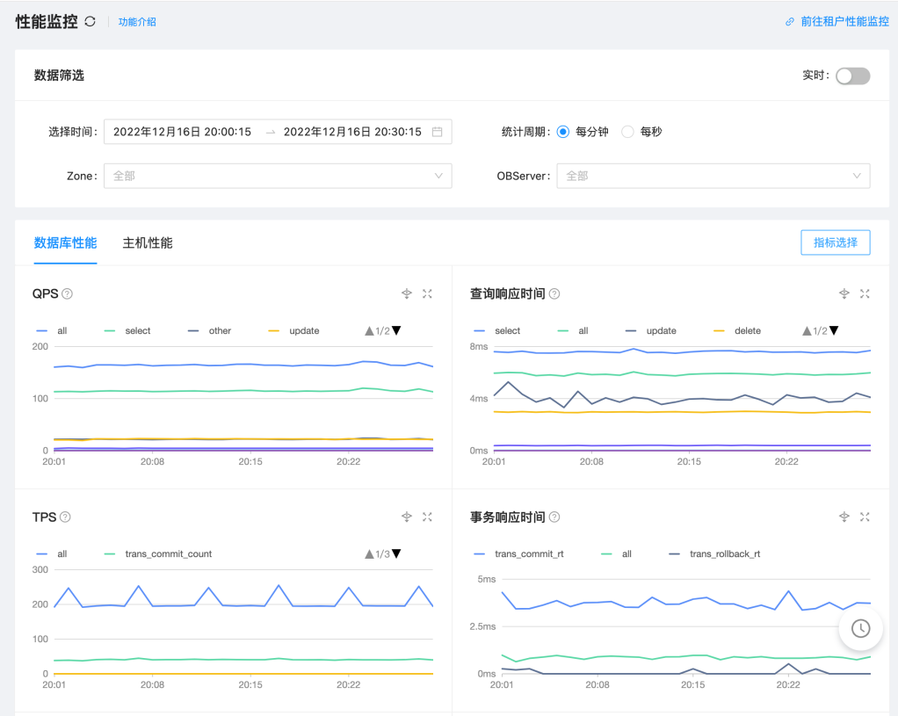Screen dimensions: 898x716
Task: Click the start time field 2022年12月16日 20:00:15
Action: (182, 132)
